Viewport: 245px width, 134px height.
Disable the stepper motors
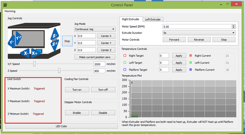(103, 113)
